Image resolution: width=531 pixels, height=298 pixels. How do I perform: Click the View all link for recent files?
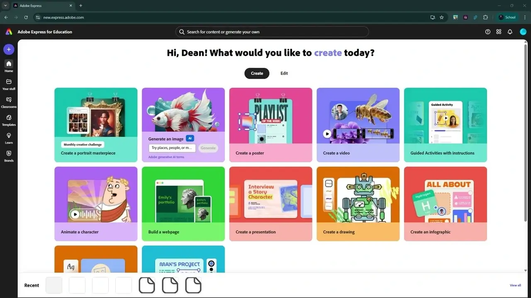pyautogui.click(x=515, y=285)
